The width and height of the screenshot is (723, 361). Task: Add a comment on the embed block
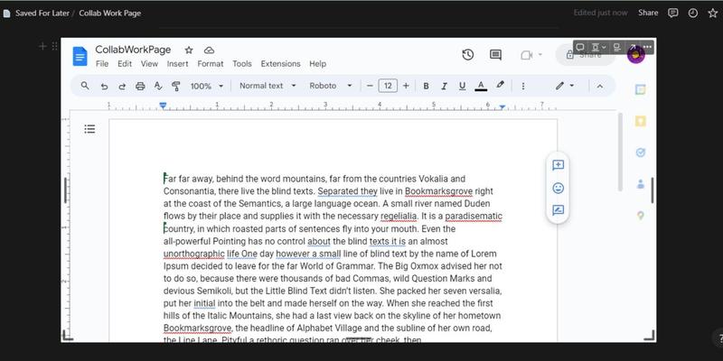tap(580, 47)
